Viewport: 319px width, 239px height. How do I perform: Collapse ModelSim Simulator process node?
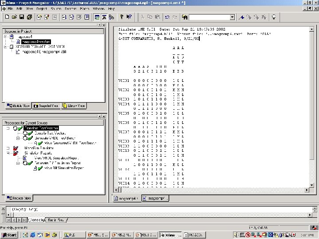(8, 148)
